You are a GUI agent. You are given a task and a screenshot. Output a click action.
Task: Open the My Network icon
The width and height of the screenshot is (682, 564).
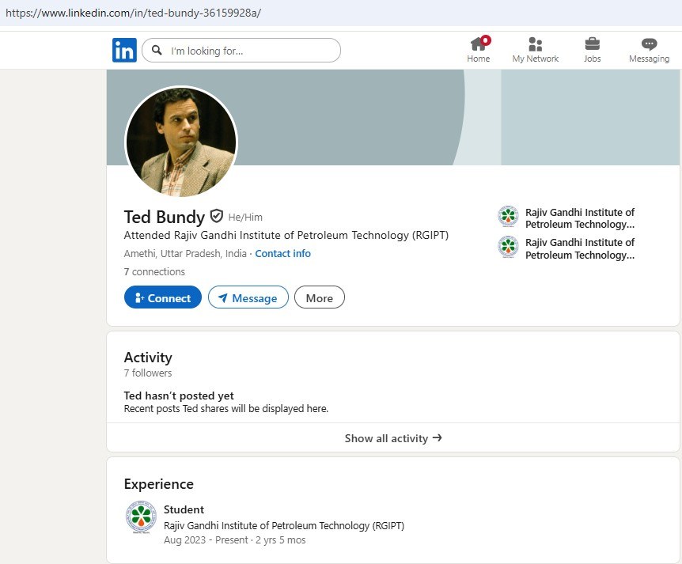click(x=536, y=44)
